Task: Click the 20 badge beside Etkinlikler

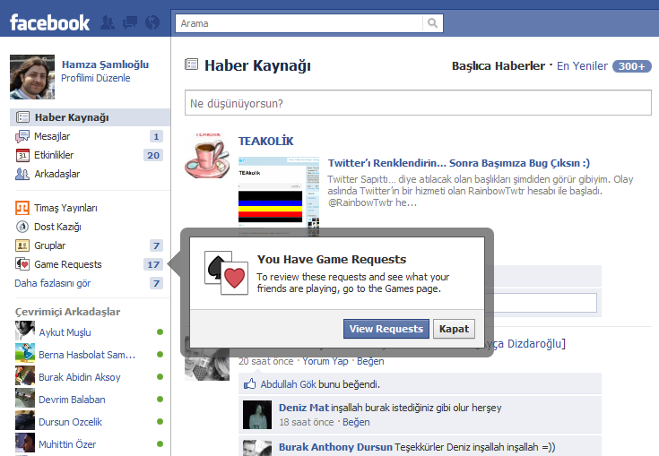Action: [153, 155]
